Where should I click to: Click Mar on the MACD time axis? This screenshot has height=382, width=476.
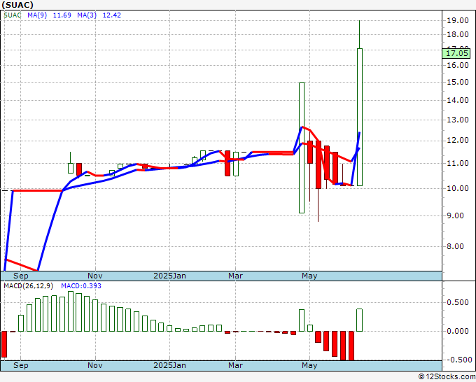point(236,365)
